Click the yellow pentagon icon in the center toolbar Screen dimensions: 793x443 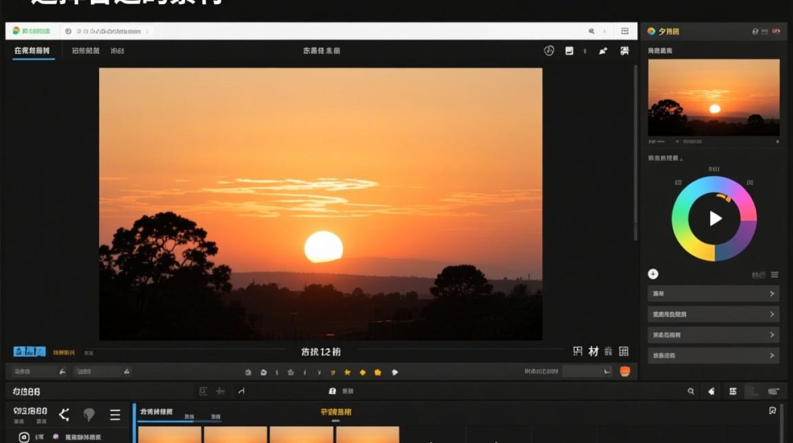pyautogui.click(x=378, y=372)
